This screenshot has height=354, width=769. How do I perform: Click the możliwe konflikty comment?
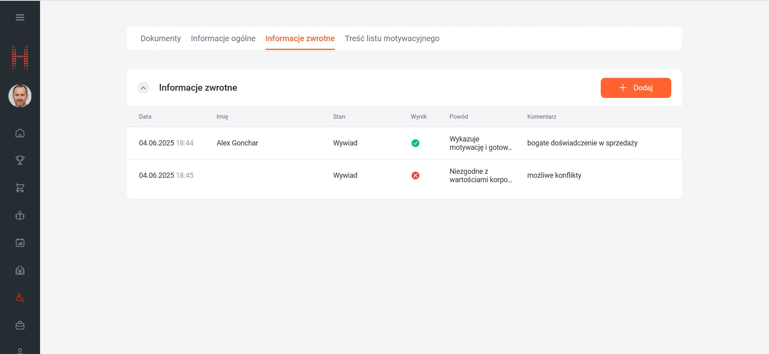[x=554, y=175]
